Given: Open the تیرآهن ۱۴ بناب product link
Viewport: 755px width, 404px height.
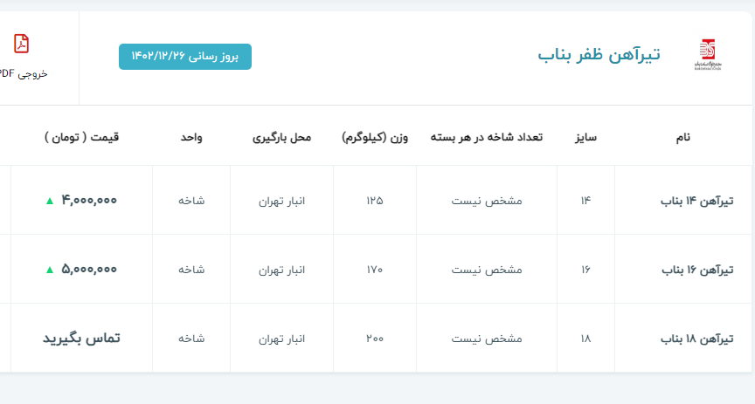Looking at the screenshot, I should (x=696, y=201).
